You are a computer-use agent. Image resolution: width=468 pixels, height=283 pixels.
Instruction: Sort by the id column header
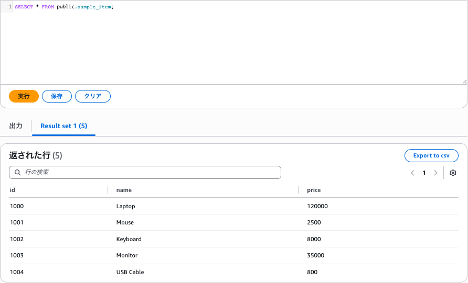[x=13, y=190]
